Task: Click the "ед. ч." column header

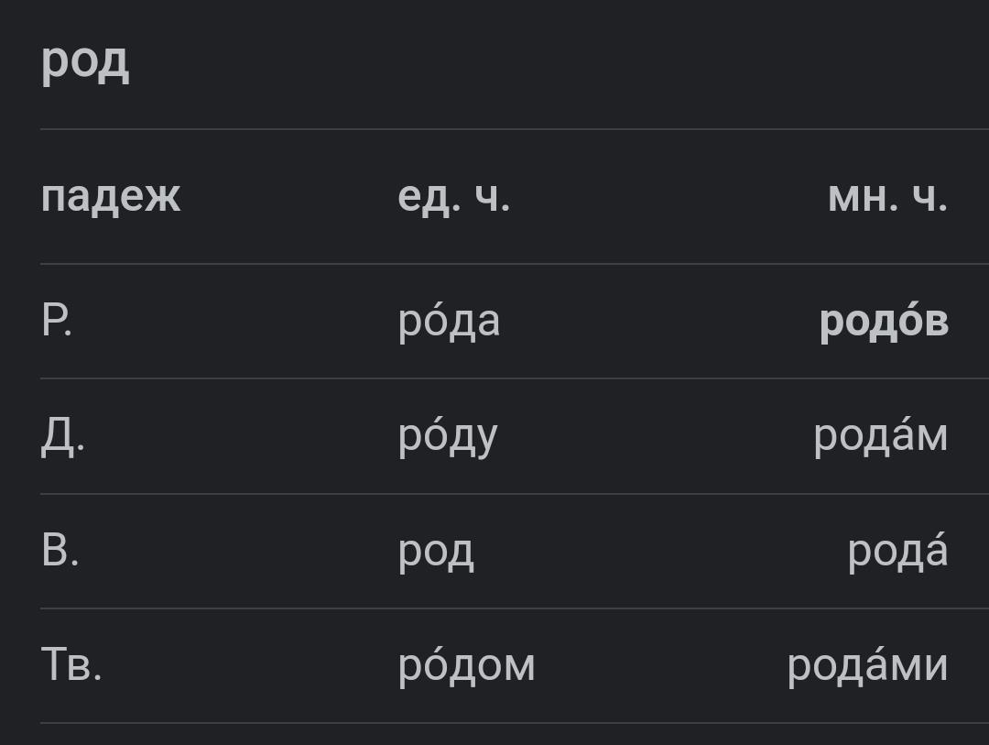Action: pyautogui.click(x=453, y=197)
